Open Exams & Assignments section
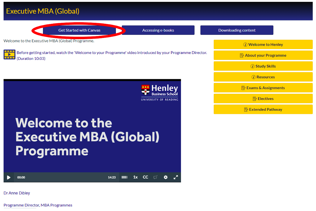This screenshot has width=316, height=211. [x=263, y=88]
